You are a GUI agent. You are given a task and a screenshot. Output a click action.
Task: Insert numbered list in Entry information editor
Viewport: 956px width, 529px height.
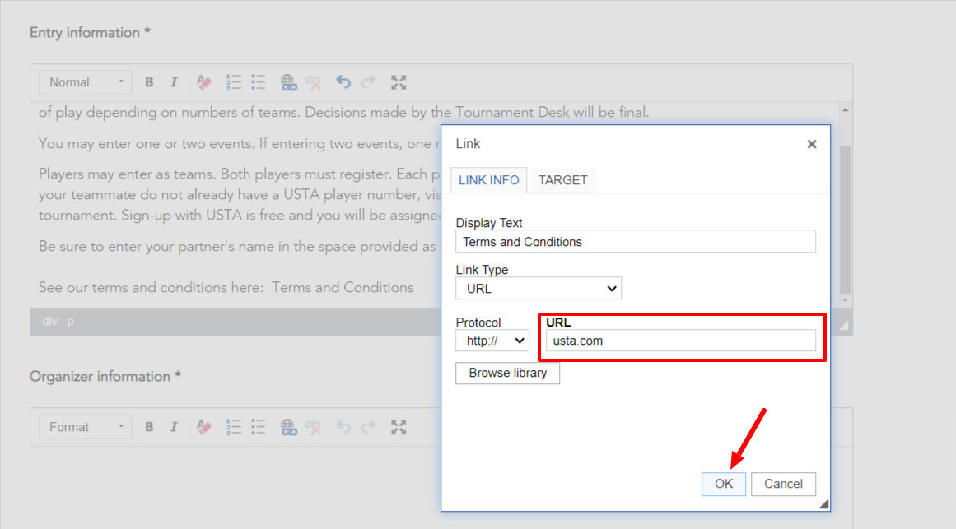coord(234,82)
